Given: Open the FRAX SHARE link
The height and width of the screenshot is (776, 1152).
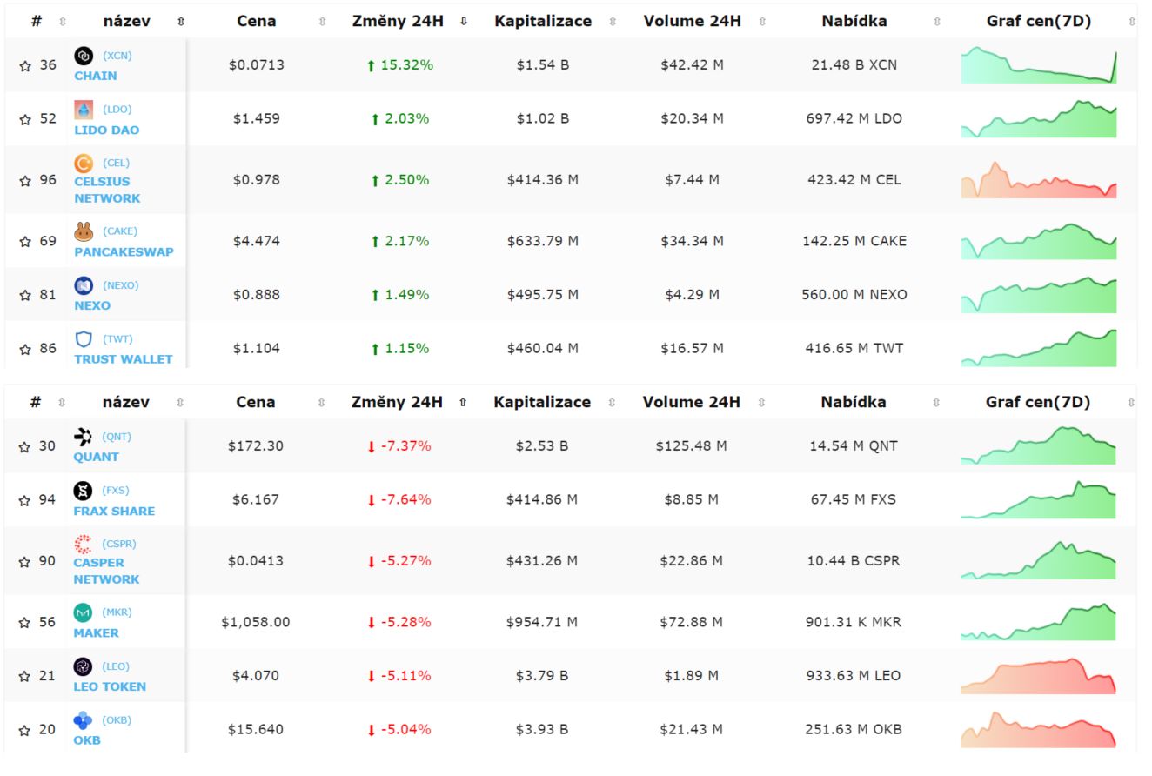Looking at the screenshot, I should (x=114, y=511).
